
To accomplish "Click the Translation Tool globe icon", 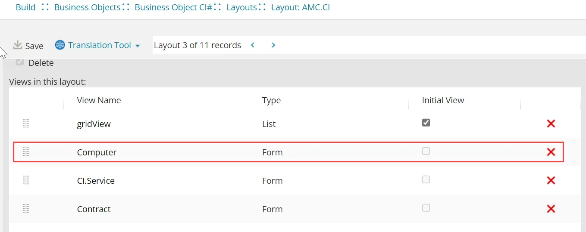I will [60, 45].
